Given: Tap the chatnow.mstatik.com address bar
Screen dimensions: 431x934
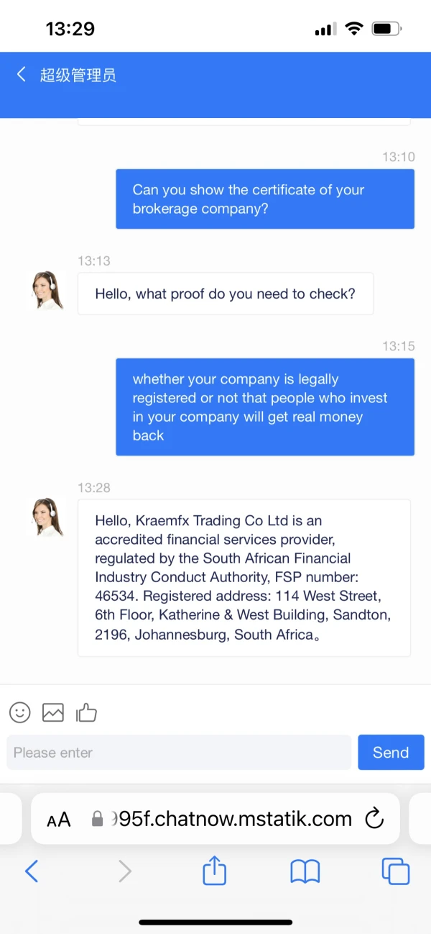Looking at the screenshot, I should 231,819.
